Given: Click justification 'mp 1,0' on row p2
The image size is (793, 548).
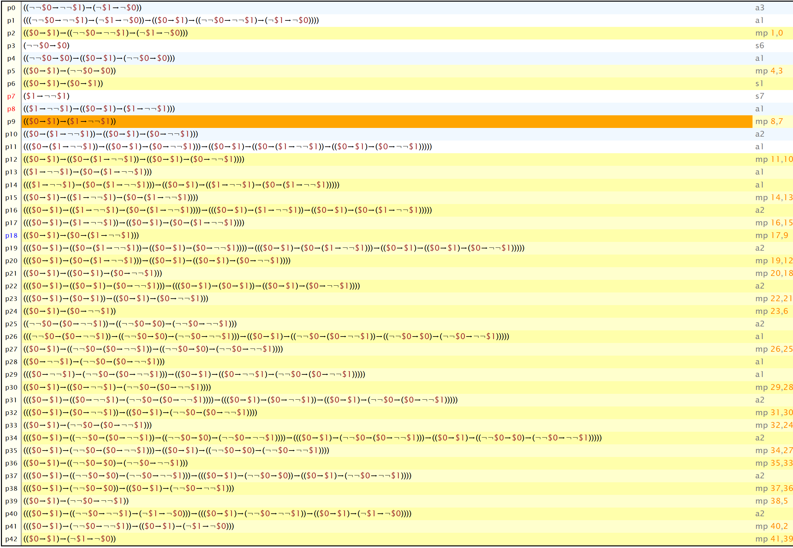Looking at the screenshot, I should (x=769, y=33).
